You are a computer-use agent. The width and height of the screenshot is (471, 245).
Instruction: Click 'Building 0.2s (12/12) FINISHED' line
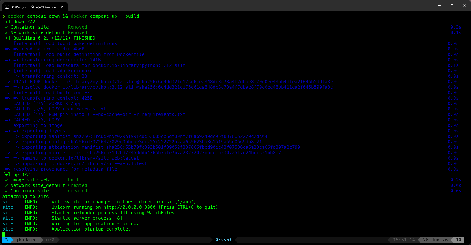coord(49,38)
